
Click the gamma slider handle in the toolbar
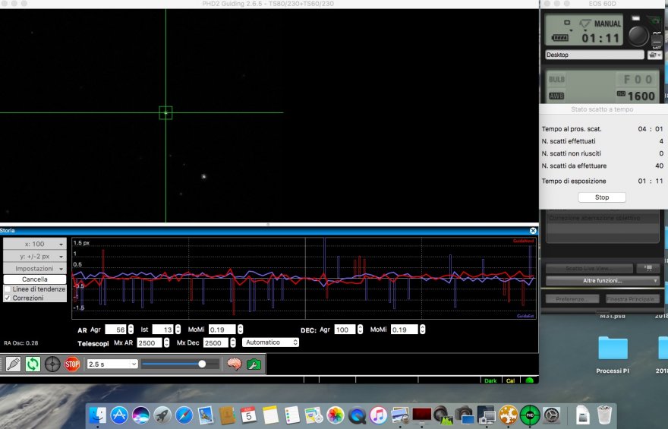pyautogui.click(x=202, y=364)
